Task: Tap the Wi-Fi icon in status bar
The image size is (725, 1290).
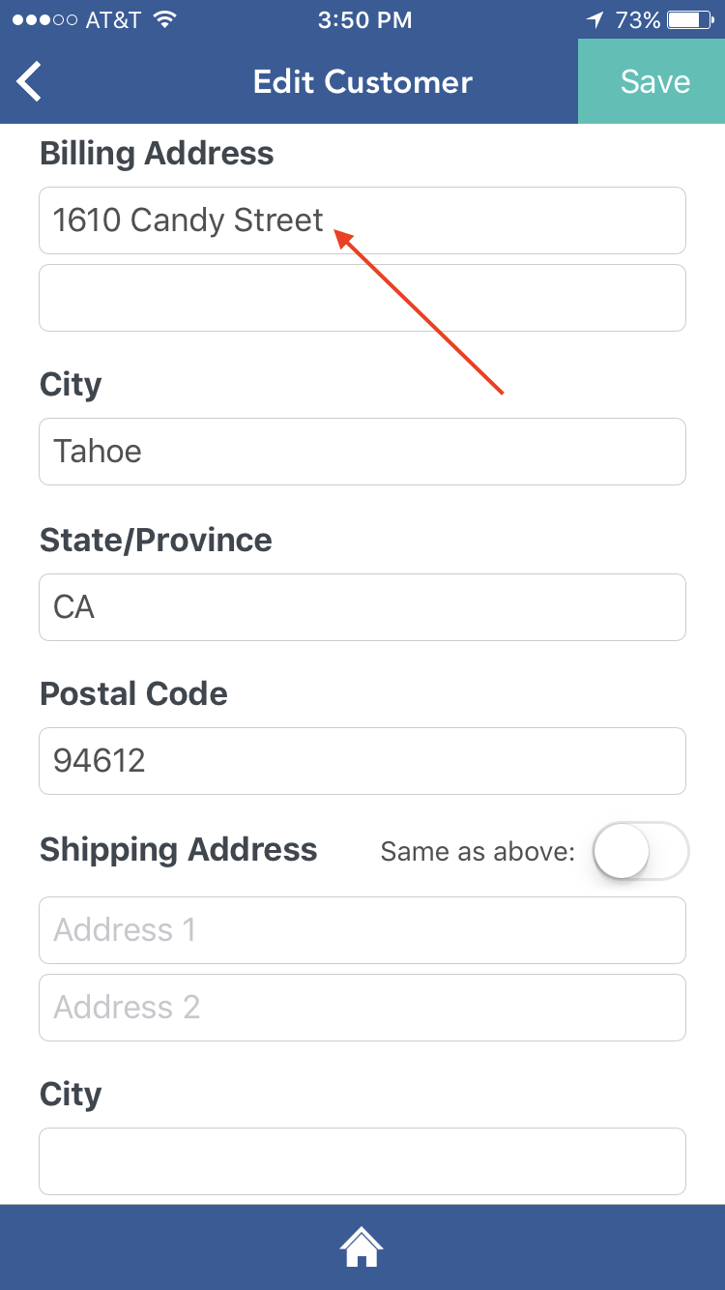Action: pyautogui.click(x=165, y=19)
